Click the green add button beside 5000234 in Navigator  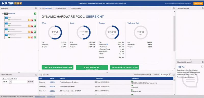pyautogui.click(x=35, y=13)
